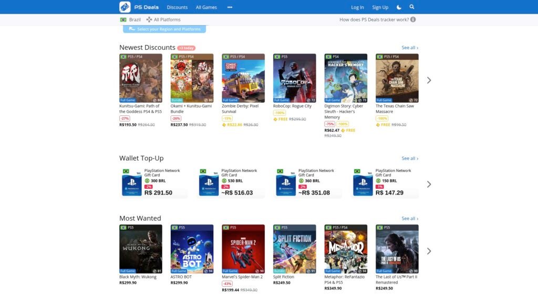The height and width of the screenshot is (302, 538).
Task: Click the 530 BRL gift card PlayStation icon
Action: 209,184
